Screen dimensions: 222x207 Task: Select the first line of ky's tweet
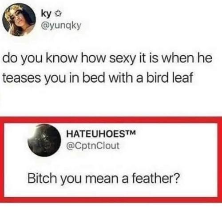coord(107,59)
